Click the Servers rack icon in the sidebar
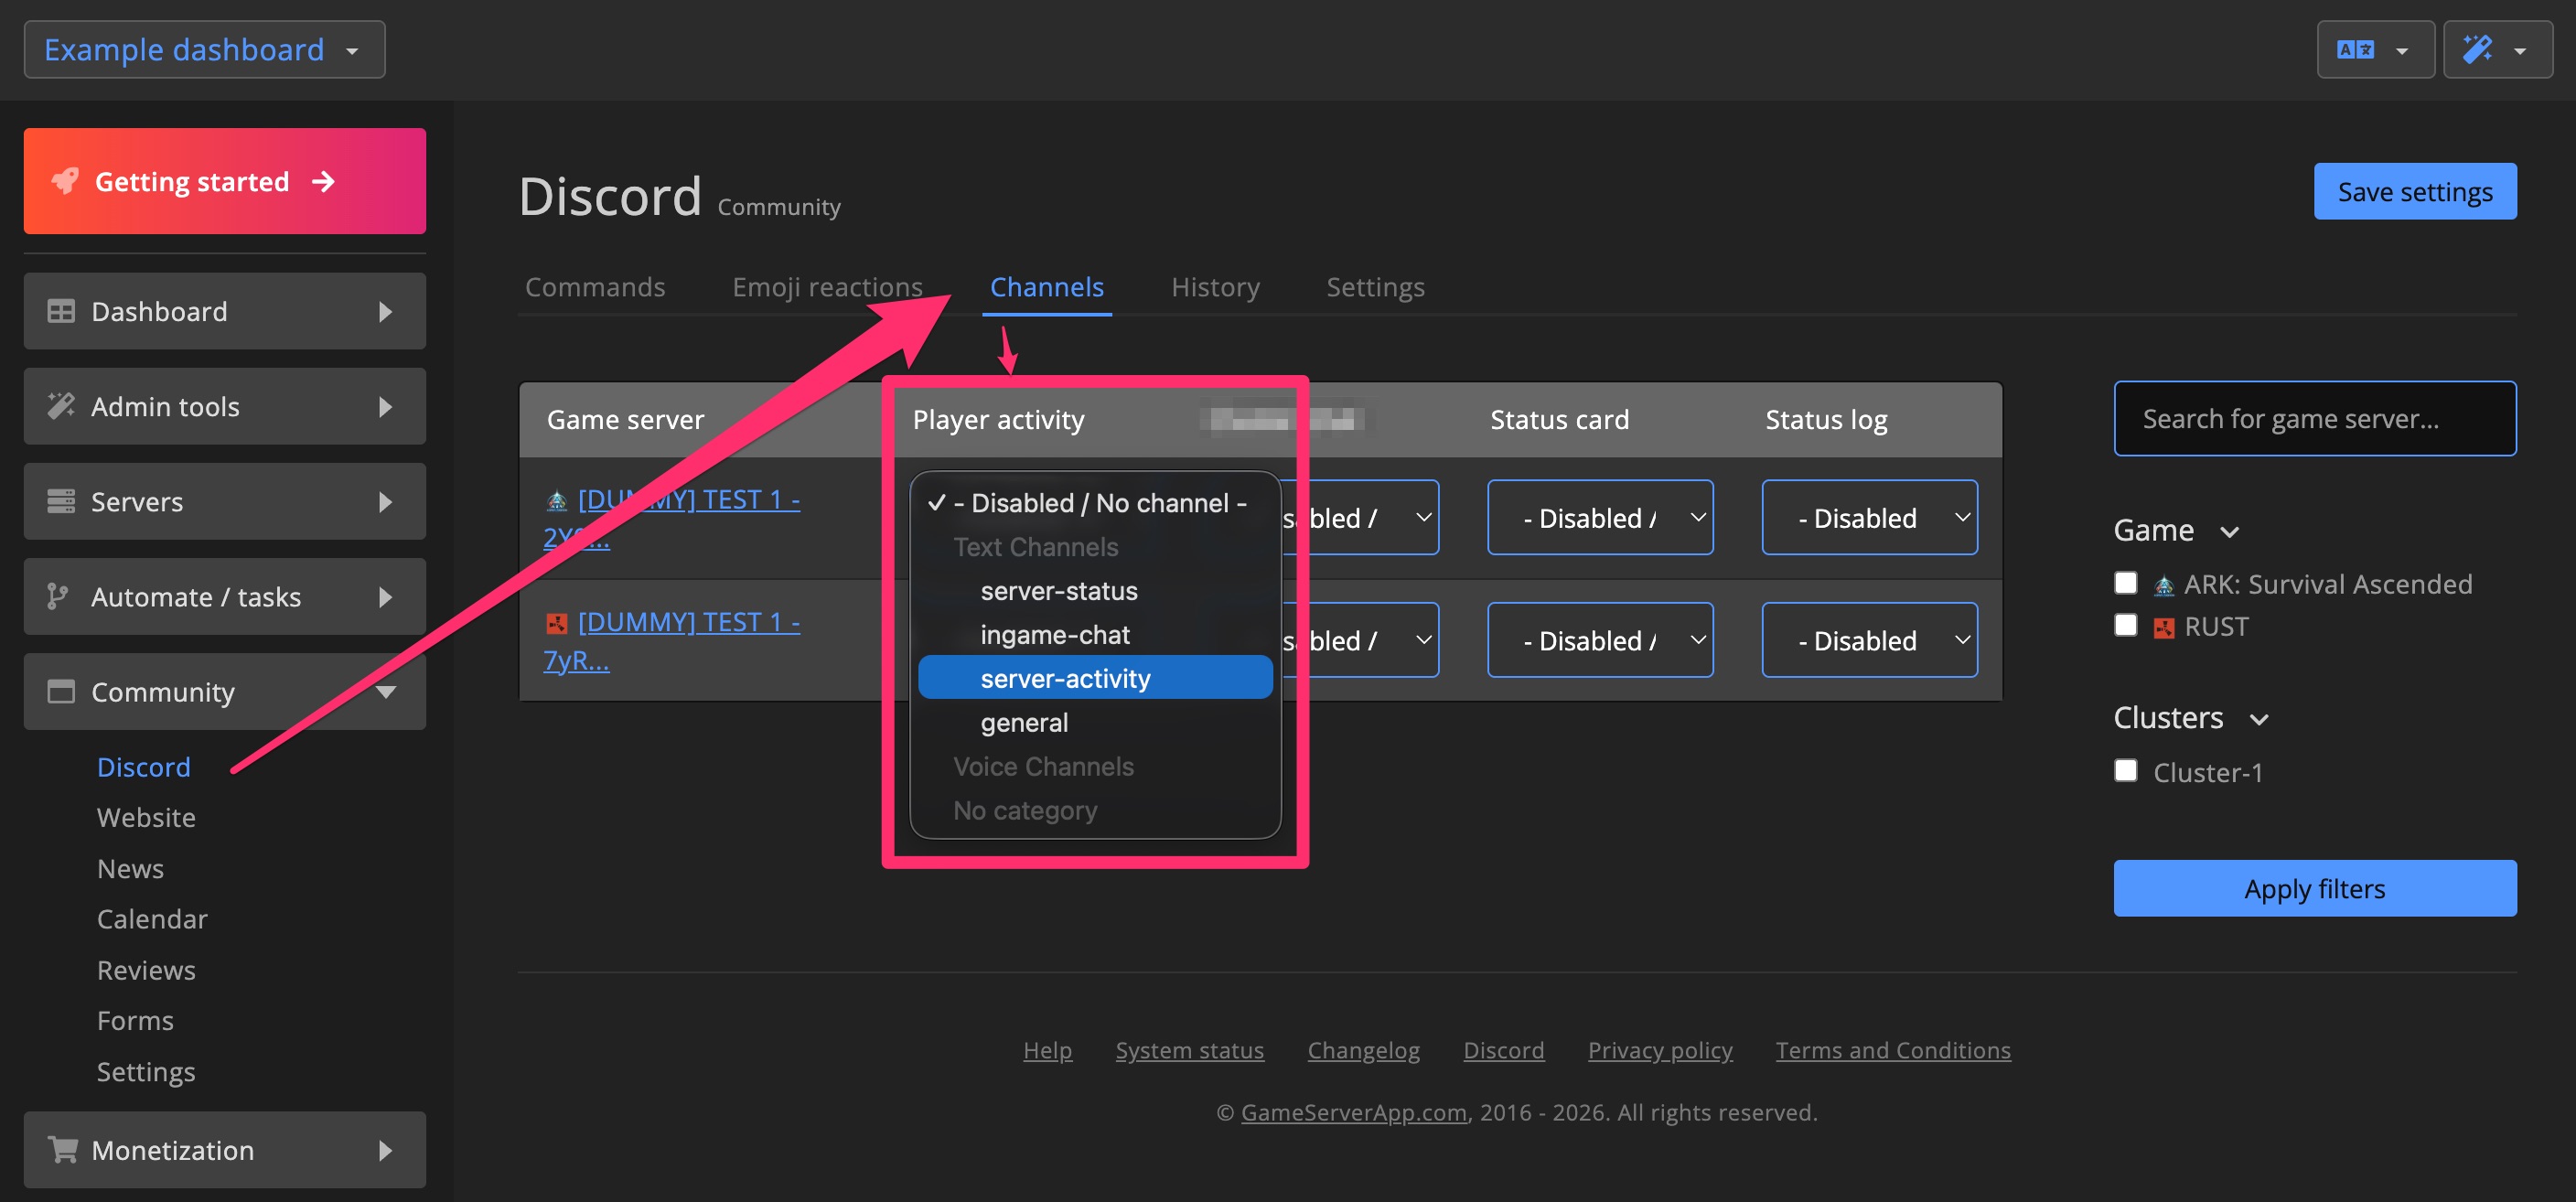Screen dimensions: 2576x1202 61,501
